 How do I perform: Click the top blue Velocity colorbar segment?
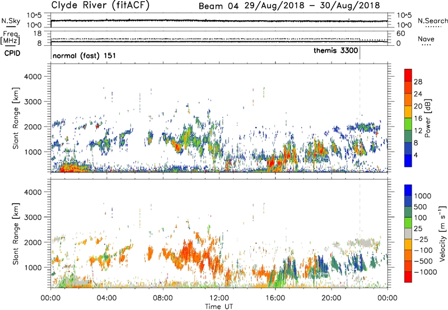[x=408, y=190]
